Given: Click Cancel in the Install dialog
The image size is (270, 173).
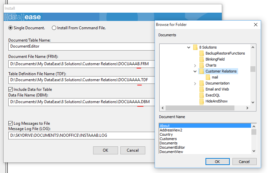Looking at the screenshot, I should click(133, 150).
